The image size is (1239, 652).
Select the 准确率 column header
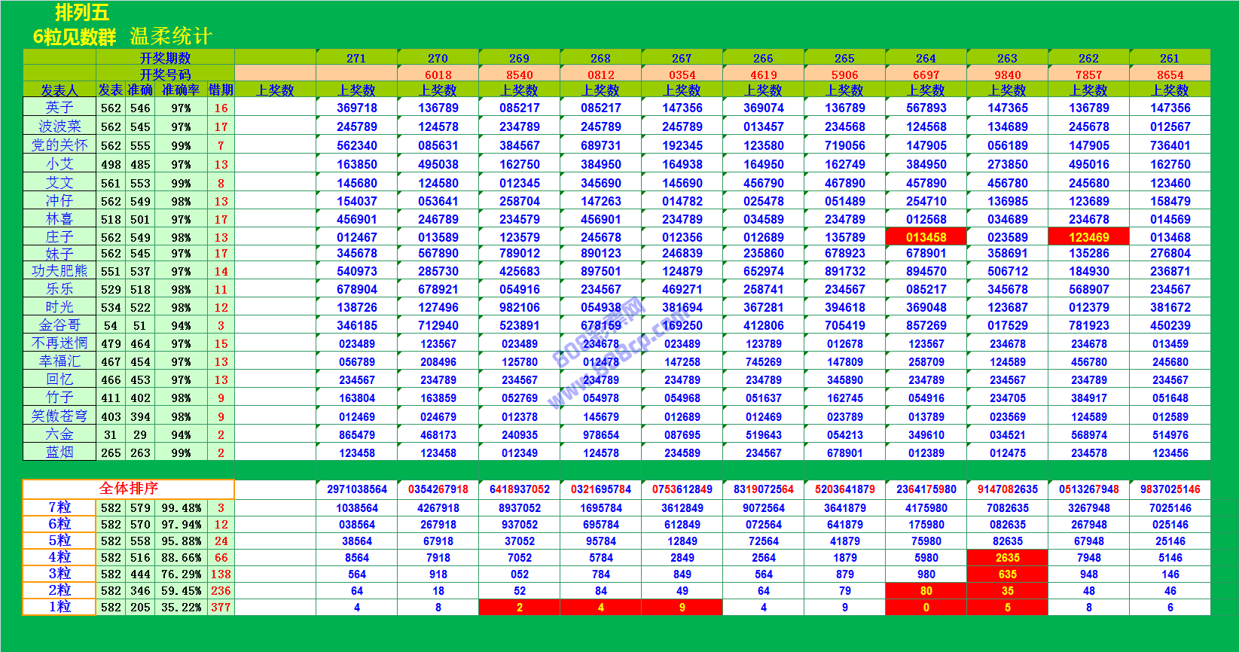181,90
